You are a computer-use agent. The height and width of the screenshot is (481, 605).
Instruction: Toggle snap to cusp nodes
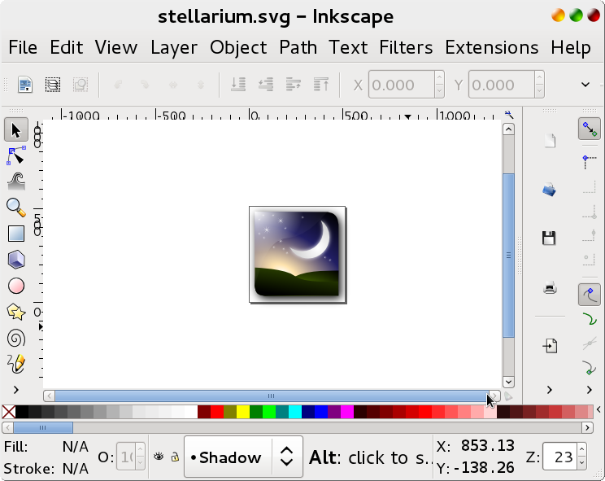click(x=590, y=368)
